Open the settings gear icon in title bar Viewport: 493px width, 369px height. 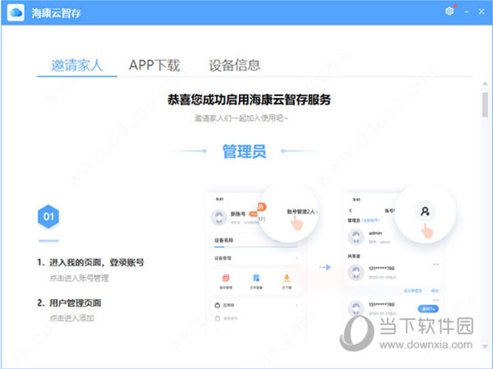449,12
